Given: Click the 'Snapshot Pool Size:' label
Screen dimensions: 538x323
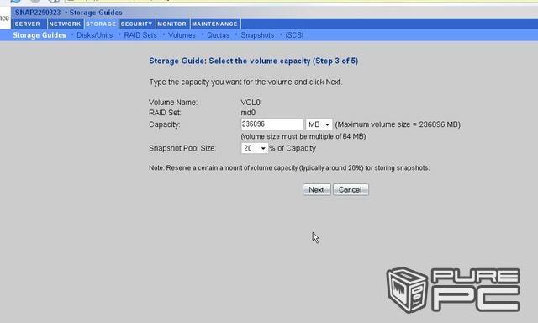Looking at the screenshot, I should tap(182, 148).
